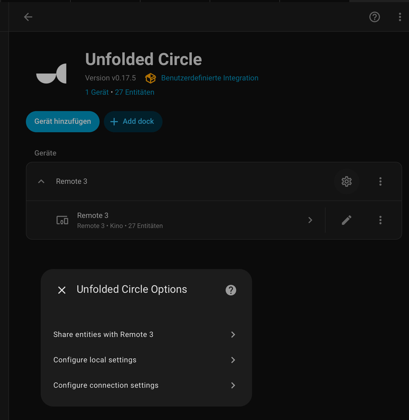The image size is (409, 420).
Task: Open the top bar overflow menu
Action: point(400,17)
